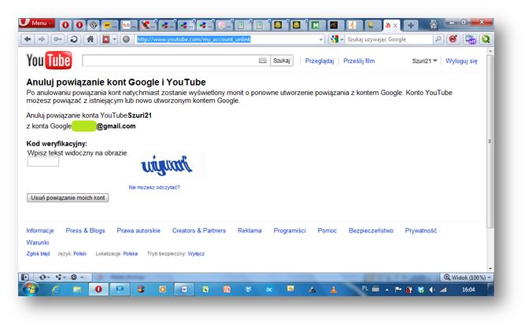This screenshot has height=330, width=528.
Task: Expand the address bar history dropdown
Action: click(x=321, y=39)
